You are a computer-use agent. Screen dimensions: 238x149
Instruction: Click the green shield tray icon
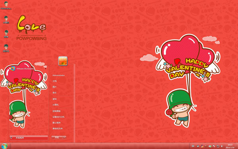click(x=210, y=146)
